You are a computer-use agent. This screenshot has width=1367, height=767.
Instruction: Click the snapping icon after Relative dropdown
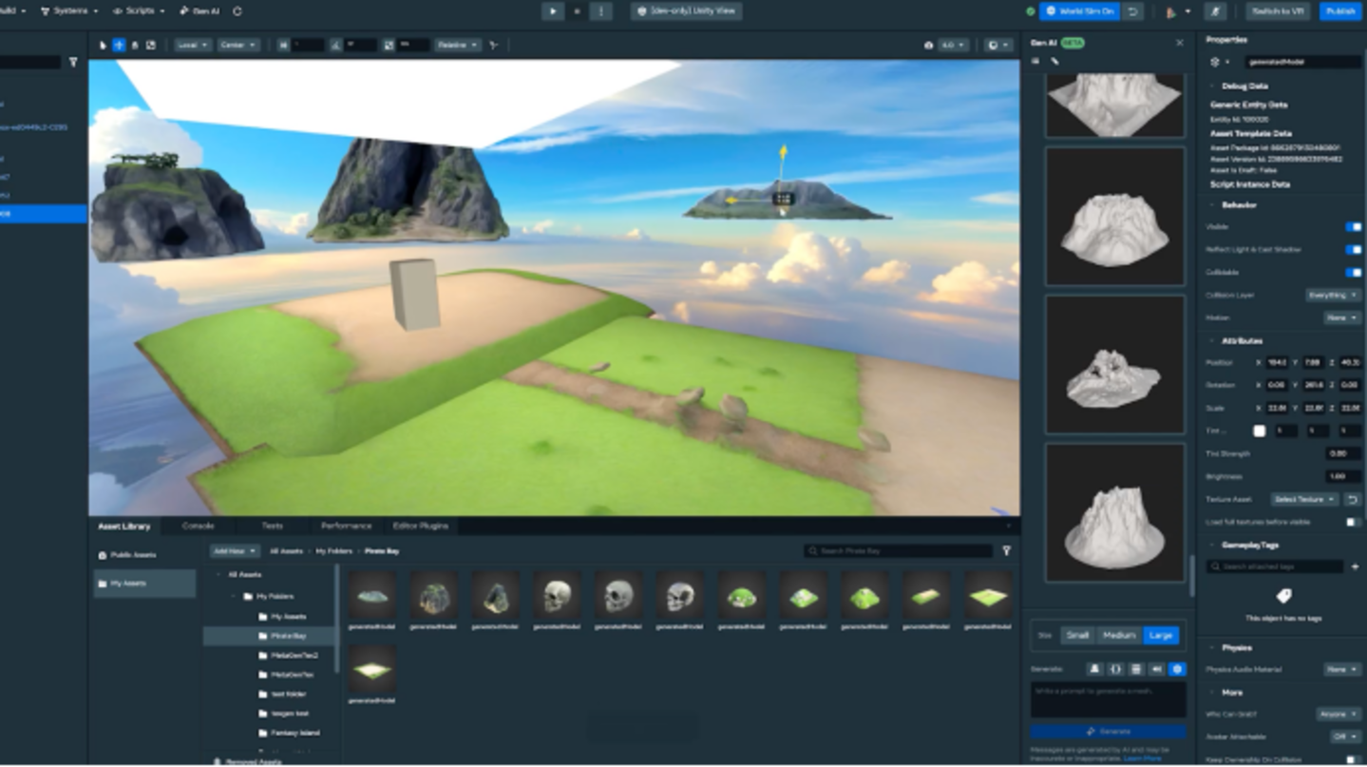point(493,45)
